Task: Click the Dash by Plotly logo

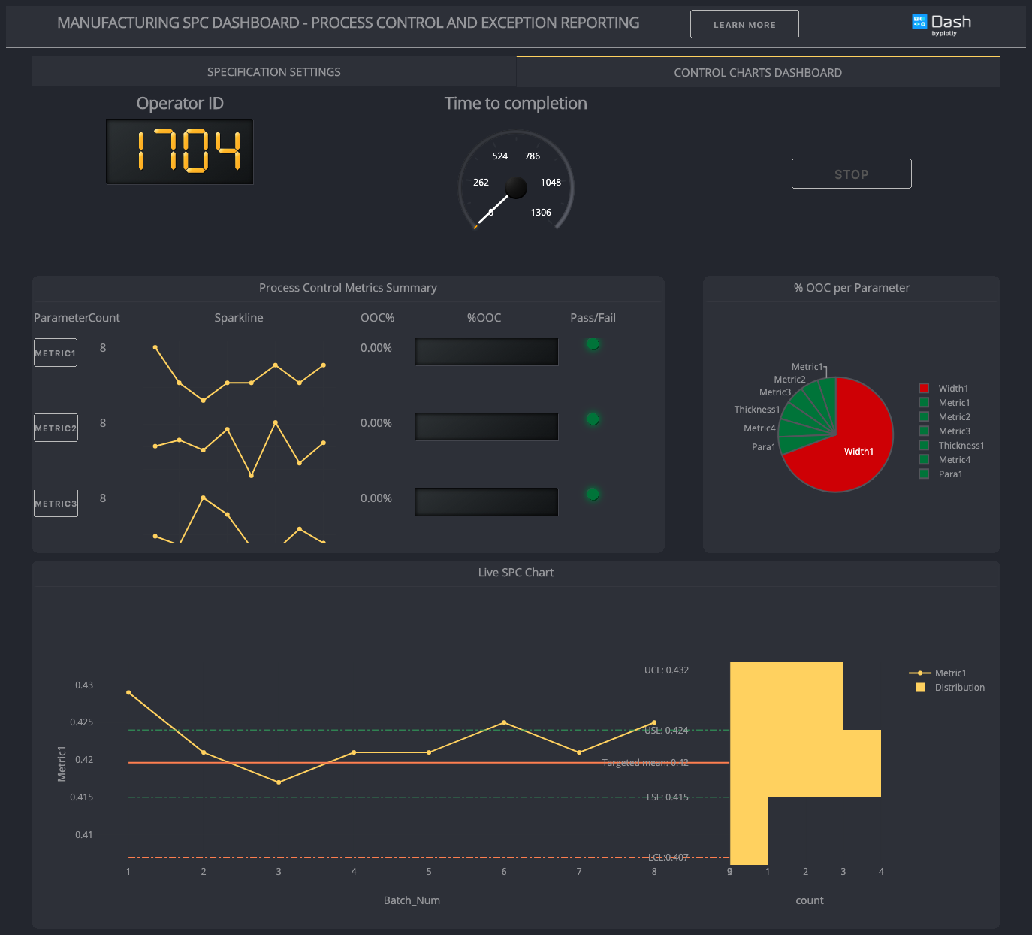Action: (x=940, y=22)
